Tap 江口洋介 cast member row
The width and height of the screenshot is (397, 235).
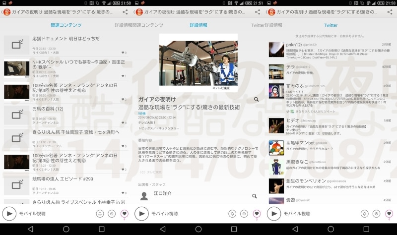[198, 196]
